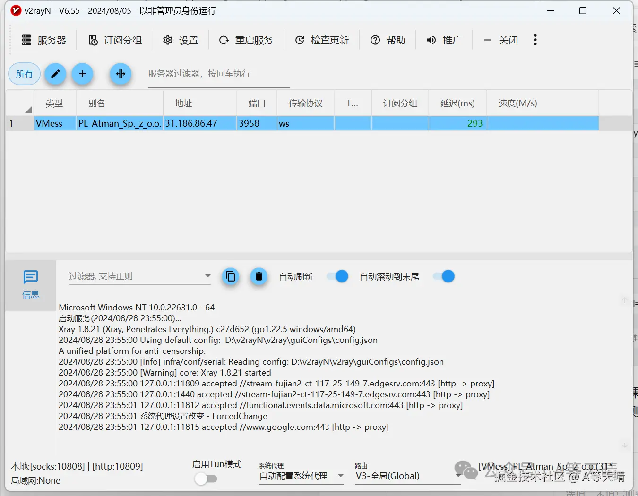Screen dimensions: 638x496
Task: Expand the 路由 V3-全局(Global) dropdown
Action: click(x=408, y=476)
